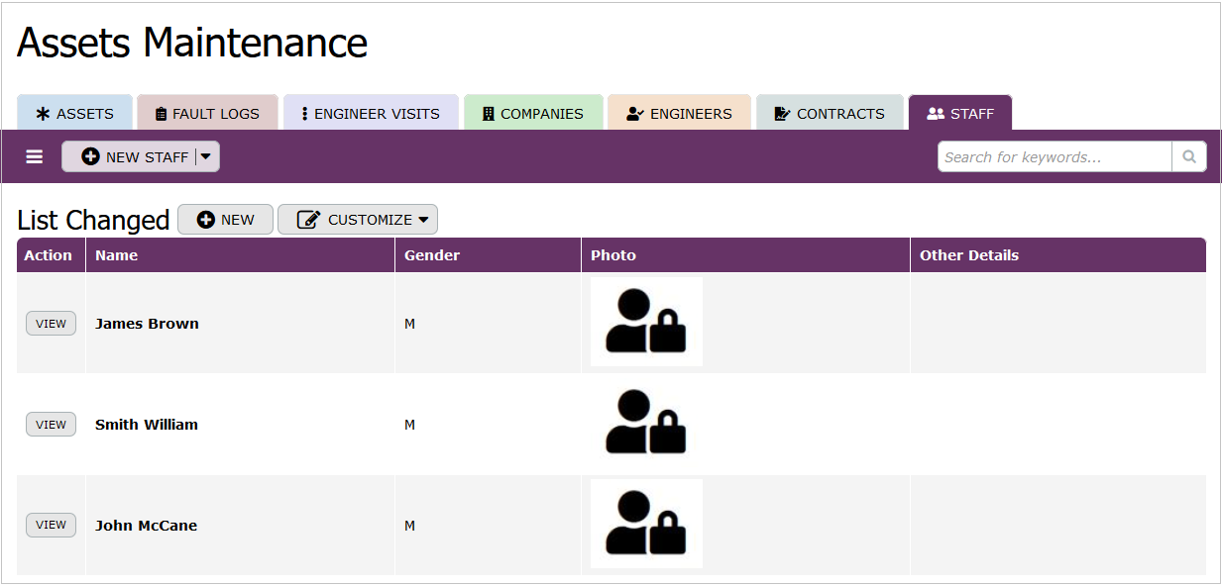Open the Assets tab
The height and width of the screenshot is (586, 1222).
[x=74, y=114]
